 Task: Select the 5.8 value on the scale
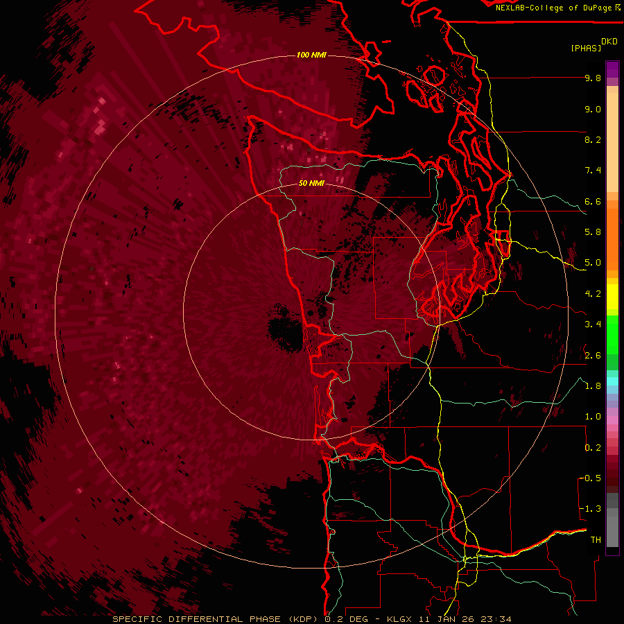[x=593, y=232]
